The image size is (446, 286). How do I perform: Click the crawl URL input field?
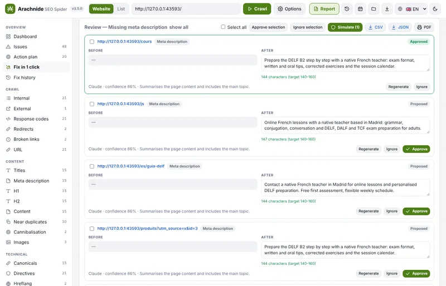(186, 9)
